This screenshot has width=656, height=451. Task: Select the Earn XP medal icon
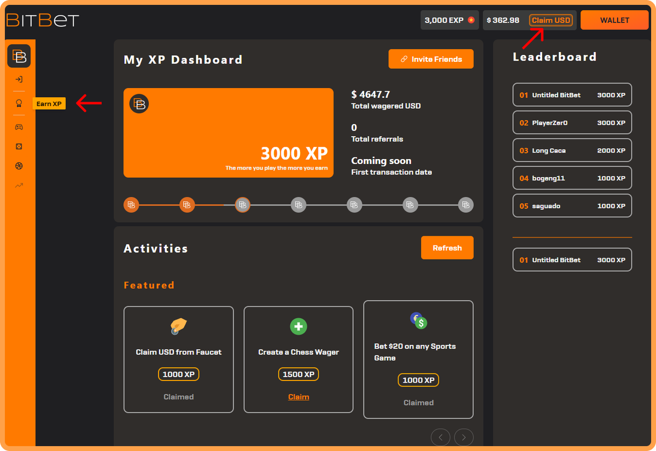point(19,103)
